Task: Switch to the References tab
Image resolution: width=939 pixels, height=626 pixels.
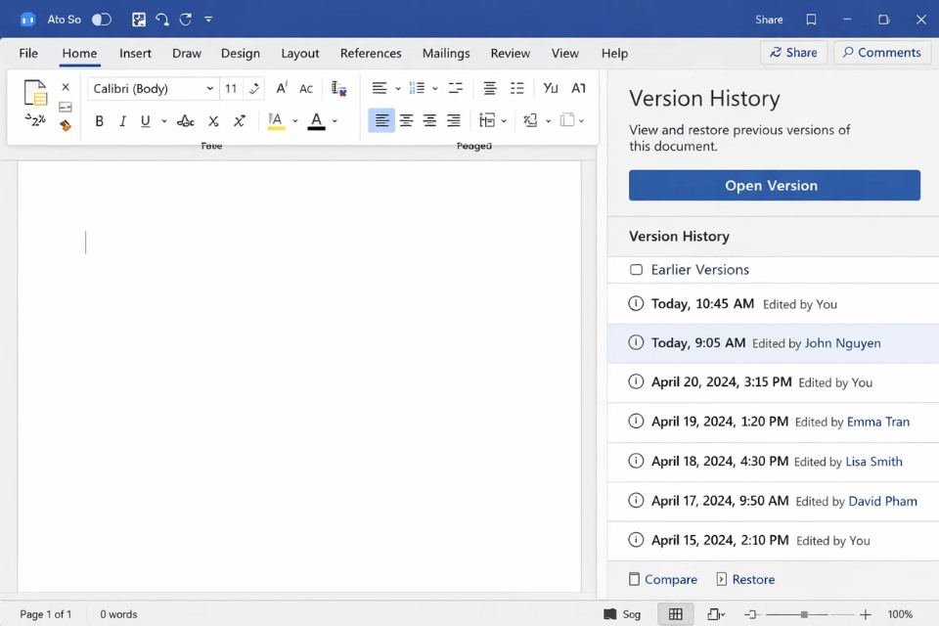Action: (371, 53)
